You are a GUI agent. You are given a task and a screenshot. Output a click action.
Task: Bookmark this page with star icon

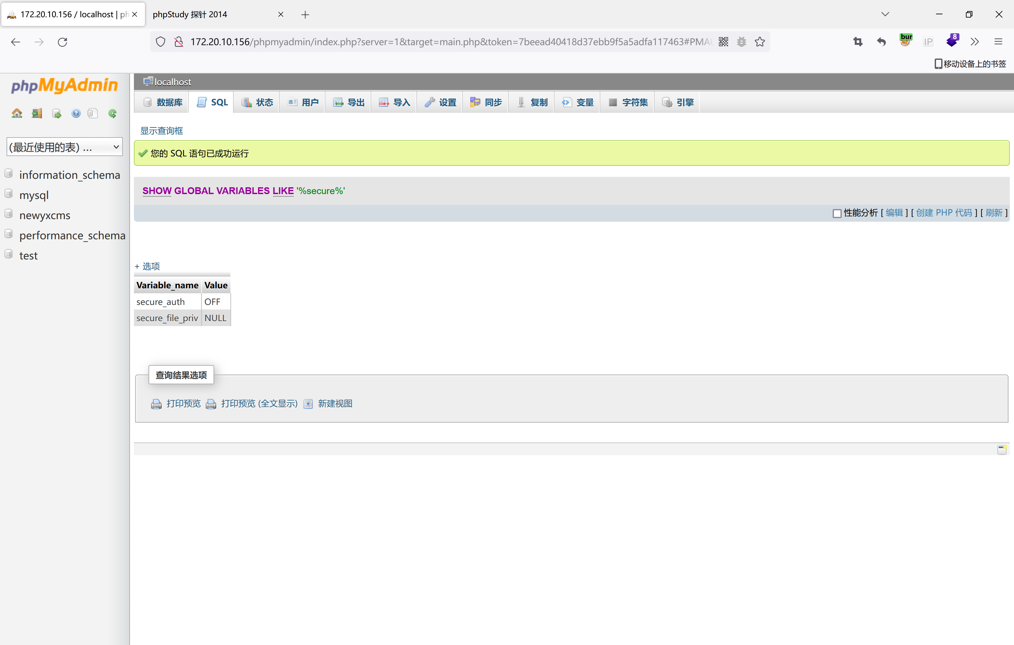click(x=760, y=42)
